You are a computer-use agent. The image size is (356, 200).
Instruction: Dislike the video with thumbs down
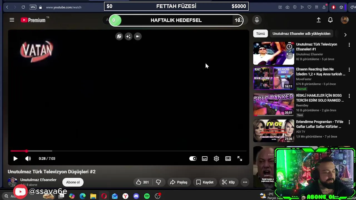158,182
